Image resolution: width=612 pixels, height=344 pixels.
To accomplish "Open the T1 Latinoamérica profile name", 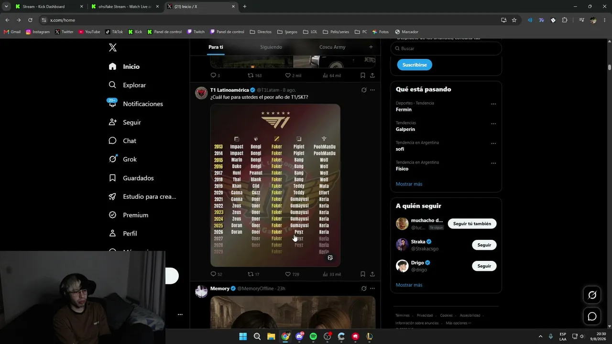I will pos(229,90).
